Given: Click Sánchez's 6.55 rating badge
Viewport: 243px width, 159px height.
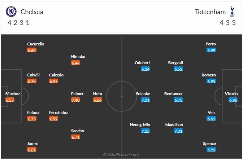Looking at the screenshot, I should coord(10,100).
